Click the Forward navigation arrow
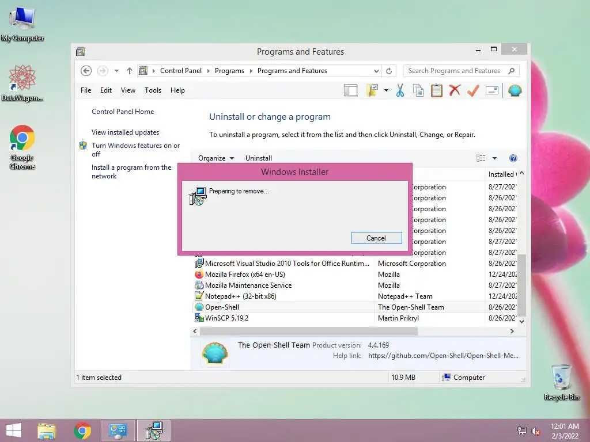Viewport: 590px width, 442px height. [103, 71]
